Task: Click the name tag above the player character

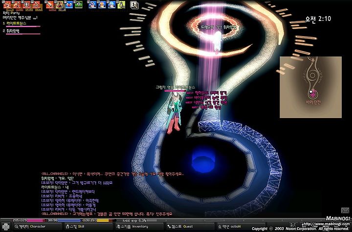Action: (176, 87)
